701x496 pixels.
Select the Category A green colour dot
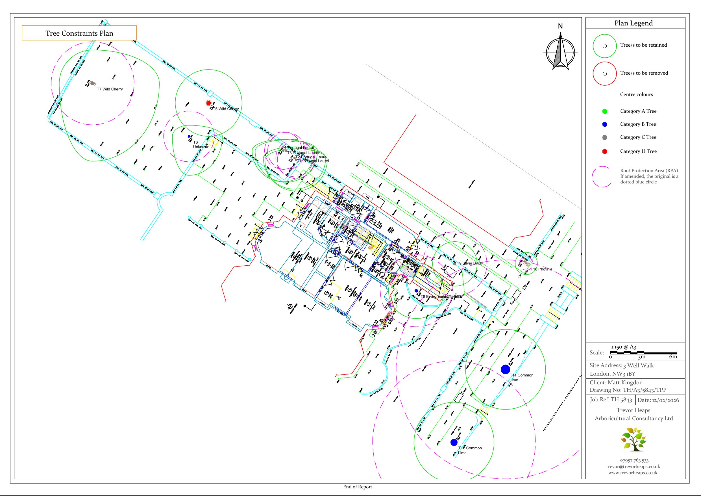click(x=604, y=111)
